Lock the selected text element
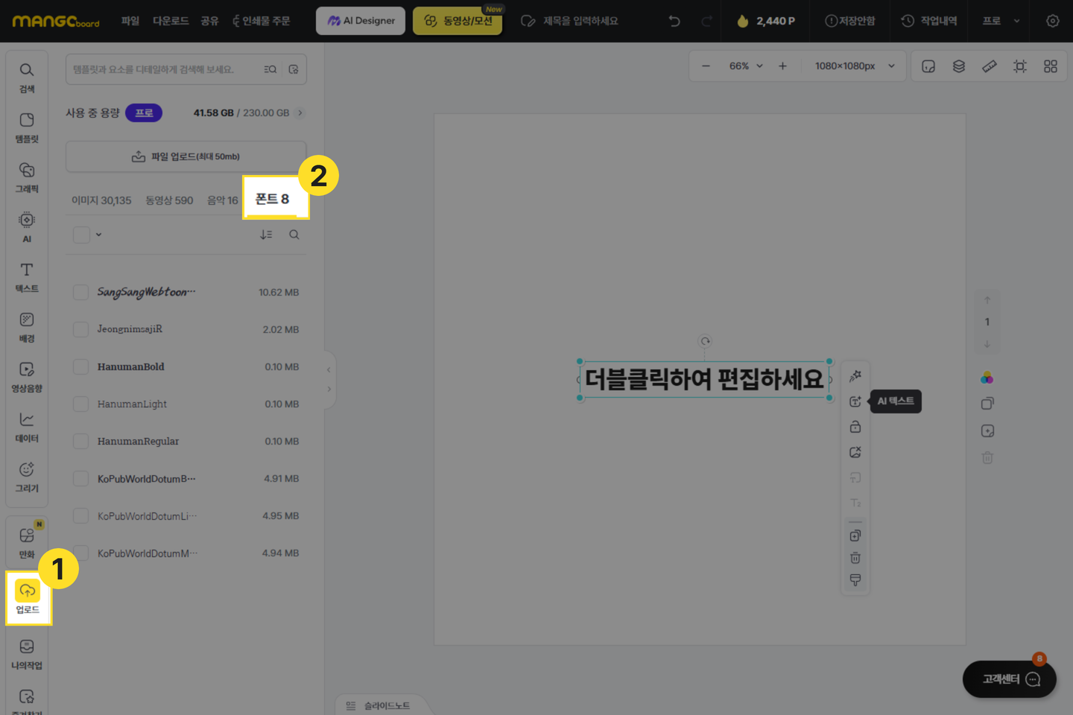This screenshot has width=1073, height=715. [x=855, y=427]
